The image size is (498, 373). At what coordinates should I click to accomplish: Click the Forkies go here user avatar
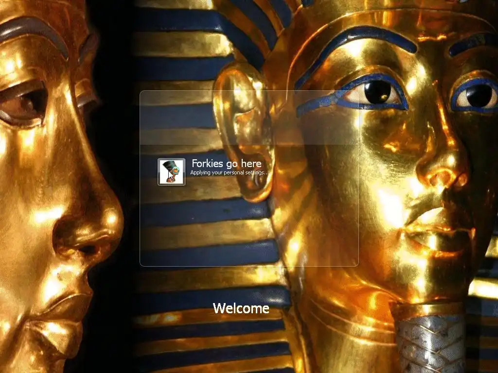pos(172,171)
